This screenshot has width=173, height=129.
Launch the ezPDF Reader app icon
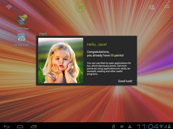click(x=22, y=20)
